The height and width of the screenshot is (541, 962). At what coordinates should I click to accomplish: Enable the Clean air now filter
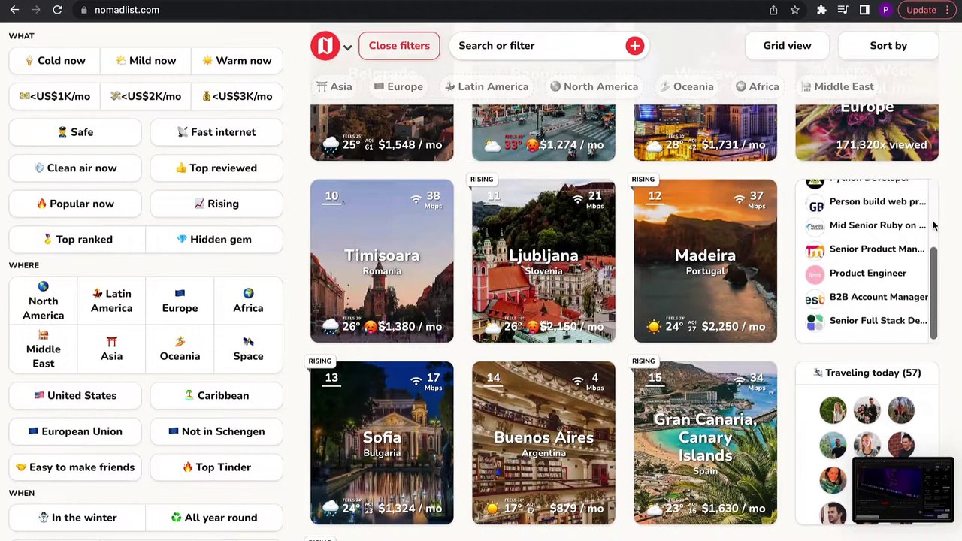(75, 168)
